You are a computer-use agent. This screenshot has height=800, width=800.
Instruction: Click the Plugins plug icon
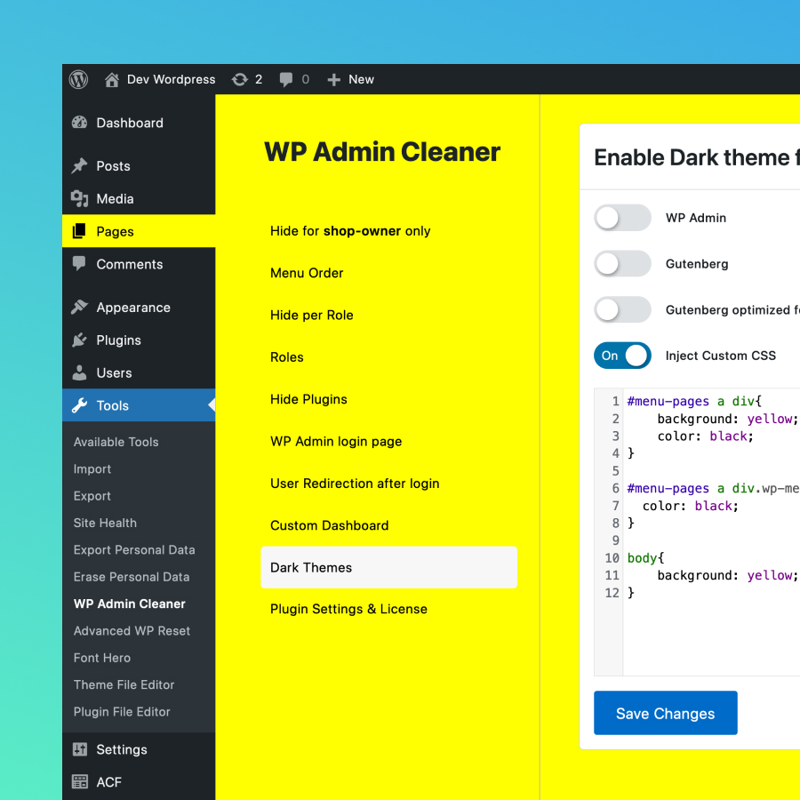(79, 340)
